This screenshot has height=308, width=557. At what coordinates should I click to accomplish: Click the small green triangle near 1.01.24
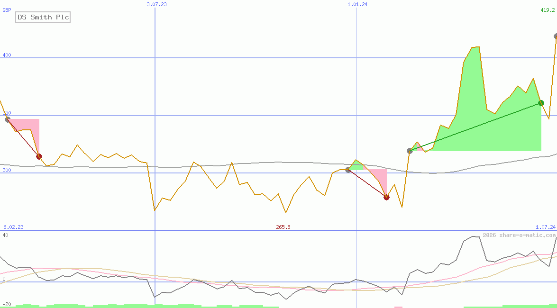pyautogui.click(x=356, y=165)
